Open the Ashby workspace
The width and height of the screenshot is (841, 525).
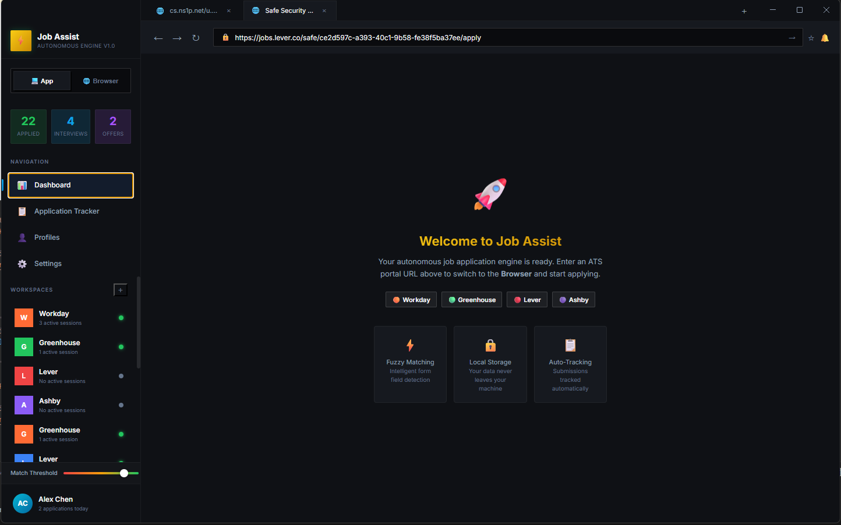[70, 405]
